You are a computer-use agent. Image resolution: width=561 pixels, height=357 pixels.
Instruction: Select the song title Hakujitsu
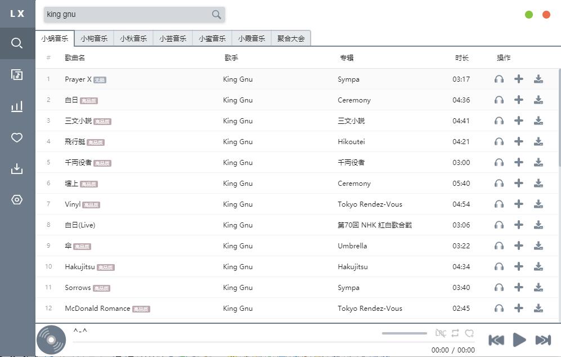click(80, 267)
